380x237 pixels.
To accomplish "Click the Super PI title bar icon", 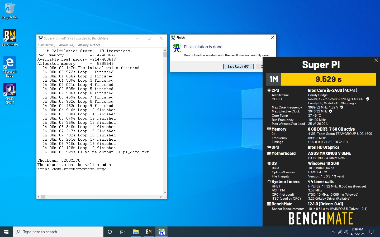I will [x=40, y=38].
